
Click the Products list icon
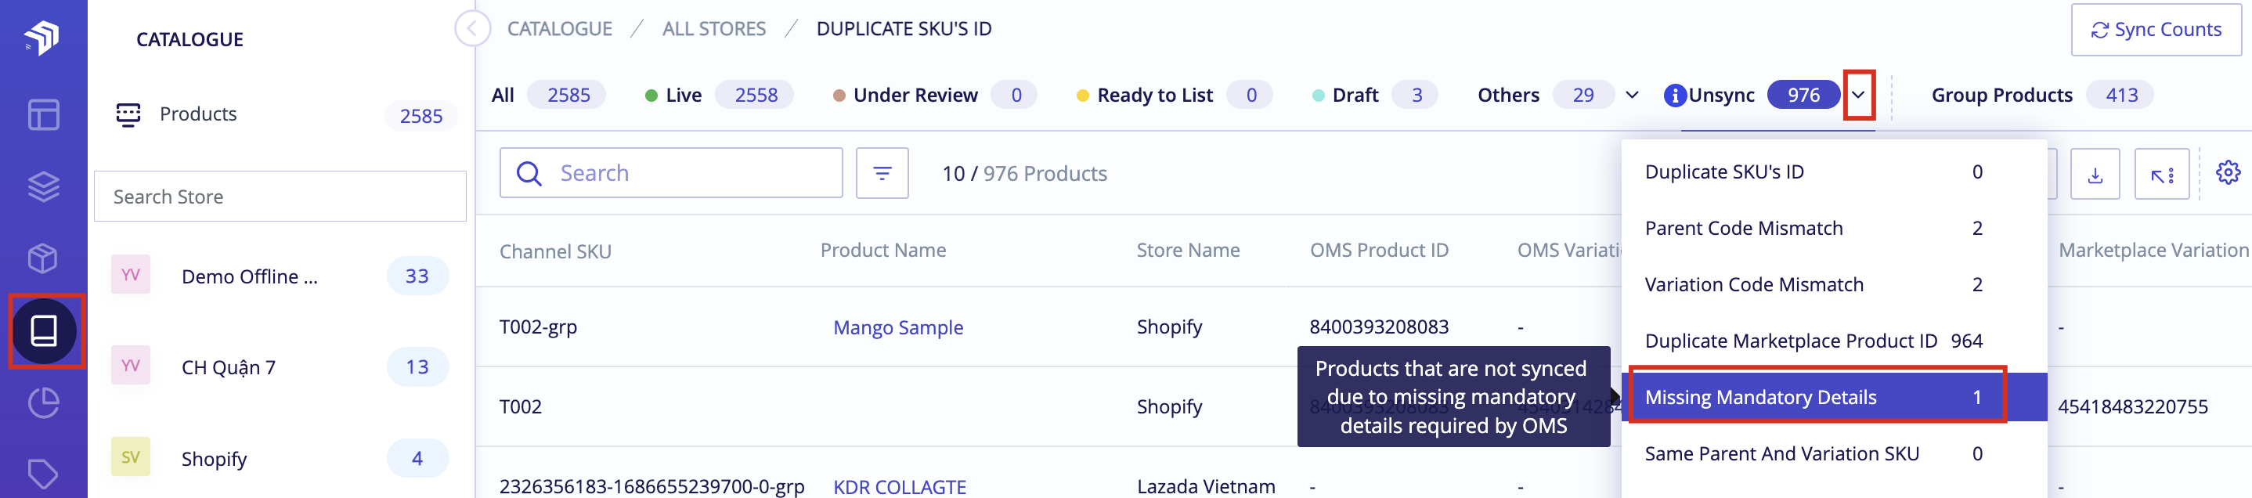coord(128,114)
